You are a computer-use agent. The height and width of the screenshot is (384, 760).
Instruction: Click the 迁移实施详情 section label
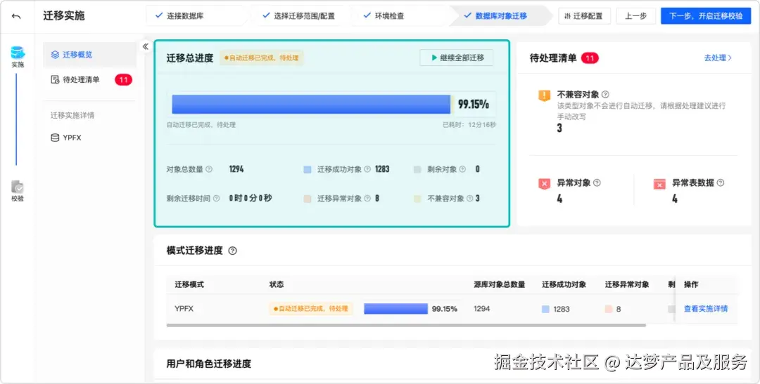click(72, 115)
